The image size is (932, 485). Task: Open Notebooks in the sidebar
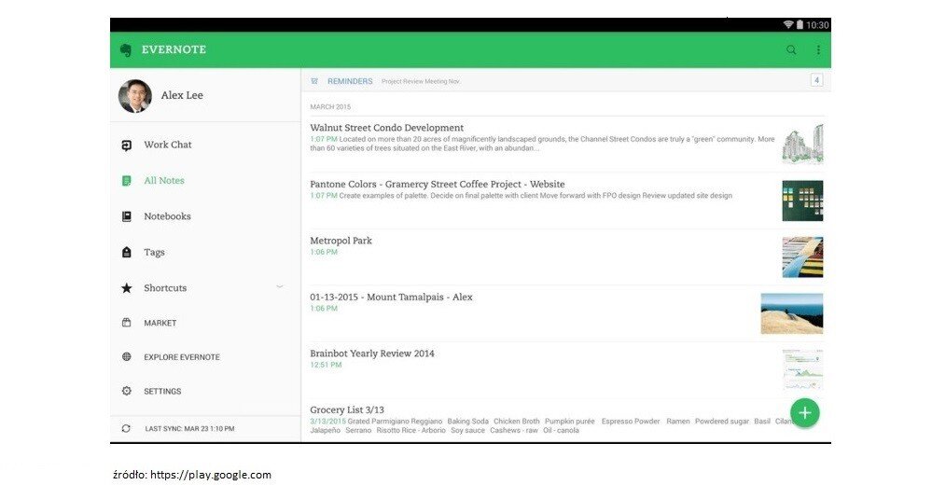[x=168, y=216]
